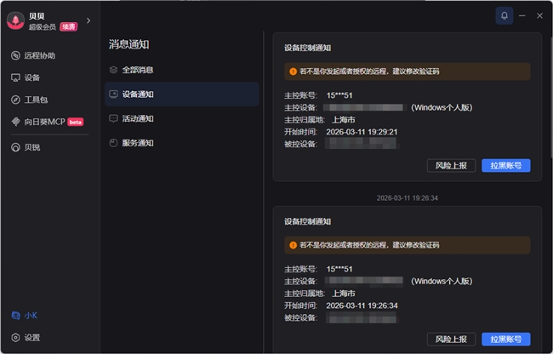The width and height of the screenshot is (553, 354).
Task: Select the 工具包 compass icon
Action: click(x=15, y=100)
